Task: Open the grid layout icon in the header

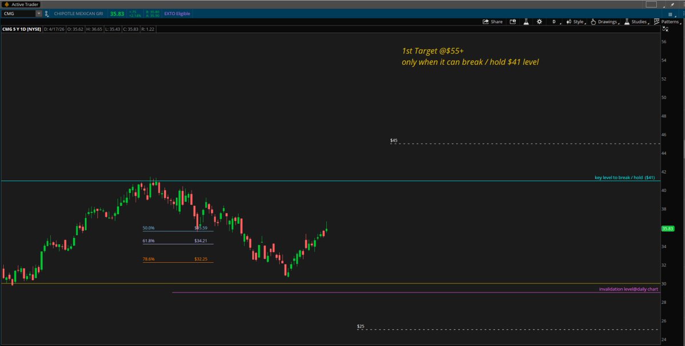Action: point(670,14)
